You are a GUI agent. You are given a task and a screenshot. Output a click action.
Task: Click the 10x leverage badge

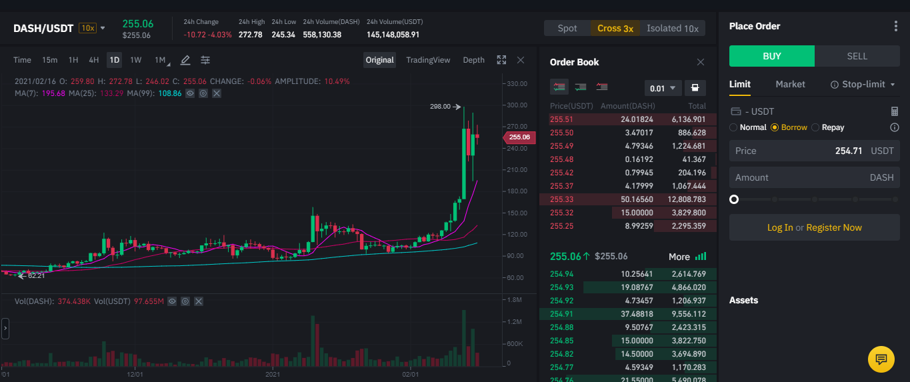(x=87, y=28)
